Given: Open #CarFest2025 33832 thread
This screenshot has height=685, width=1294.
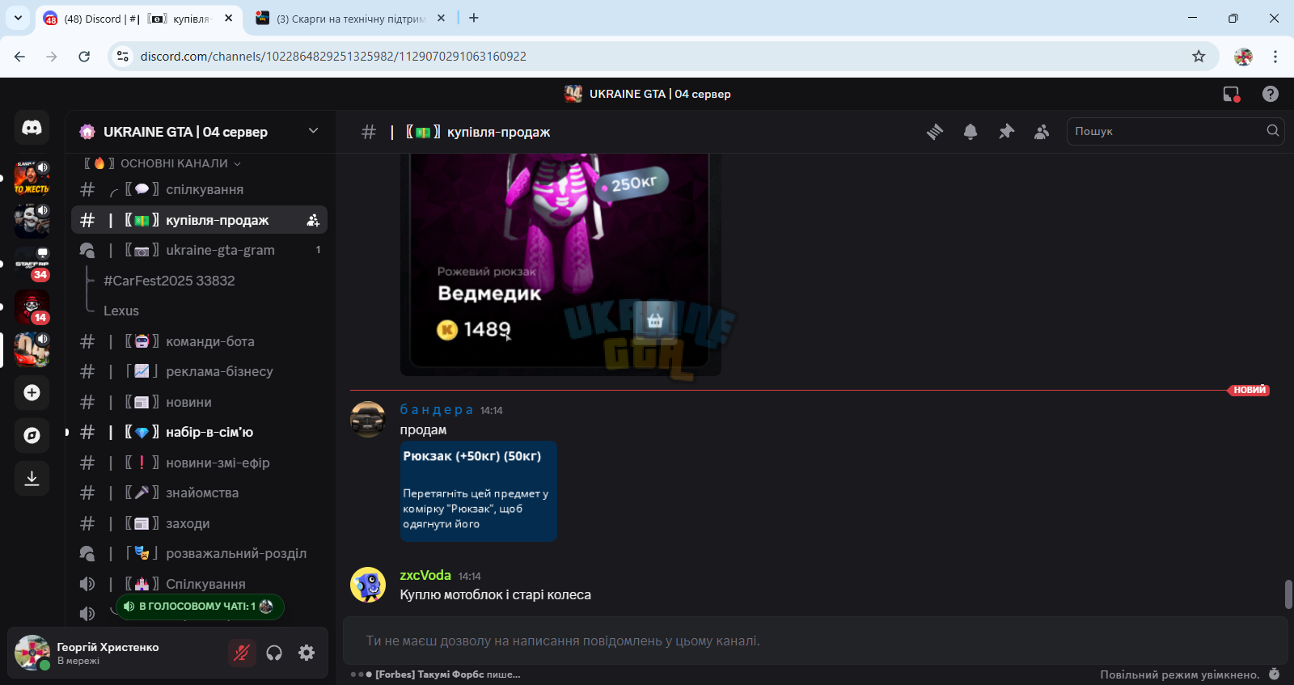Looking at the screenshot, I should [169, 281].
